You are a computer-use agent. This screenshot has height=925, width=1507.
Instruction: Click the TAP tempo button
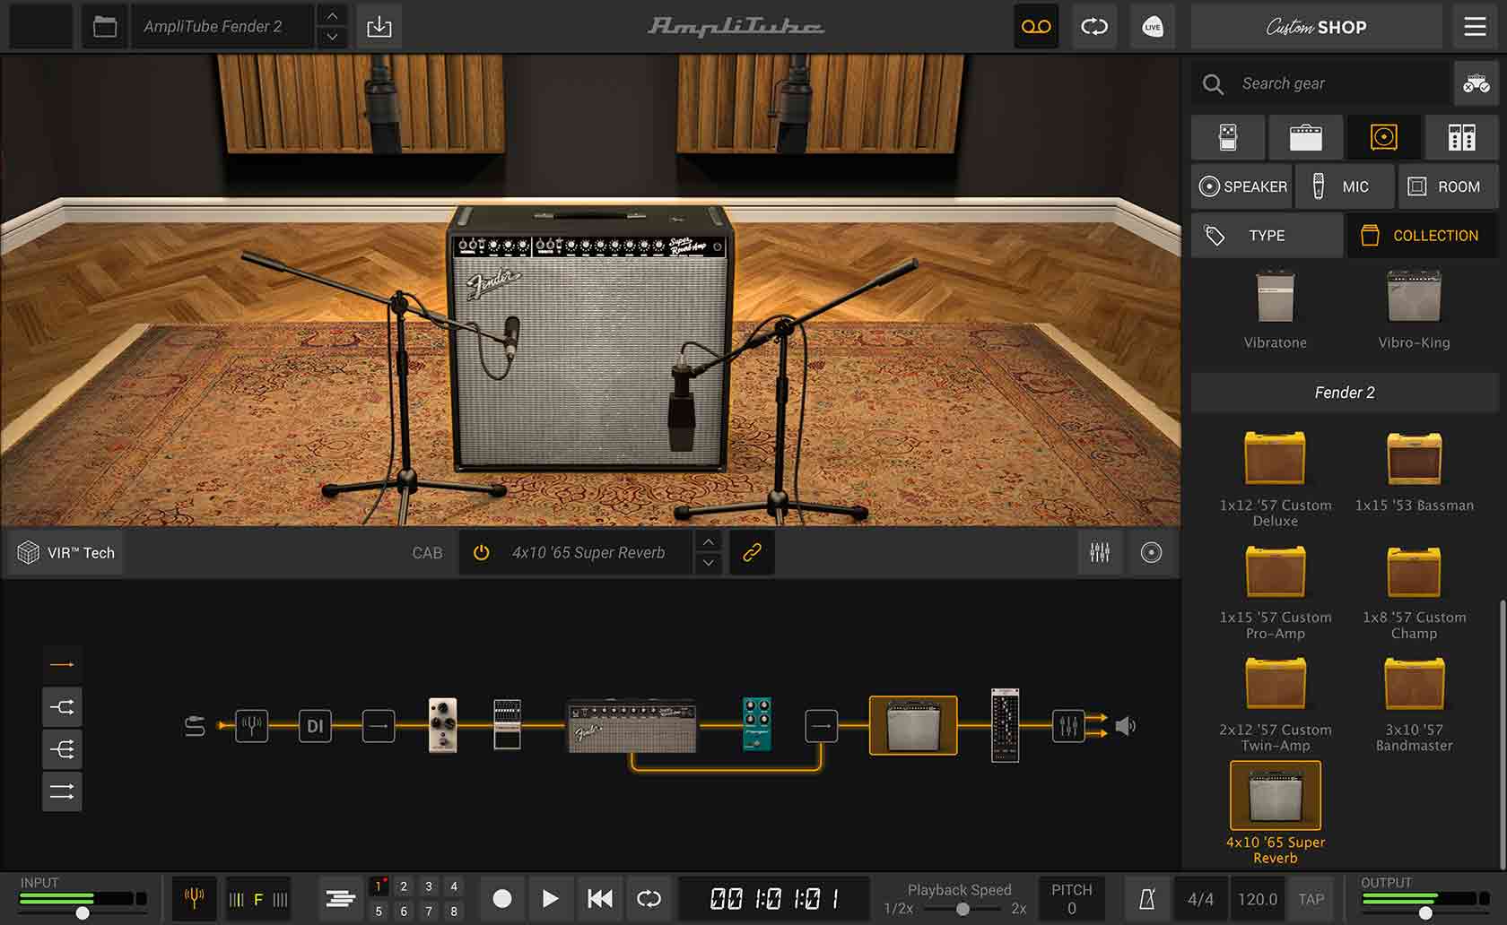[1311, 899]
